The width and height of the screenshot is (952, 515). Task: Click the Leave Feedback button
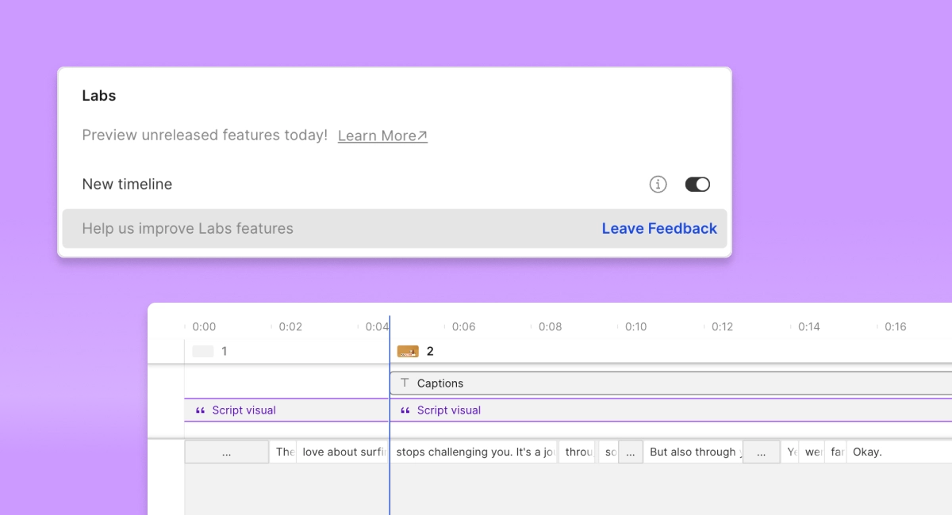[x=659, y=228]
